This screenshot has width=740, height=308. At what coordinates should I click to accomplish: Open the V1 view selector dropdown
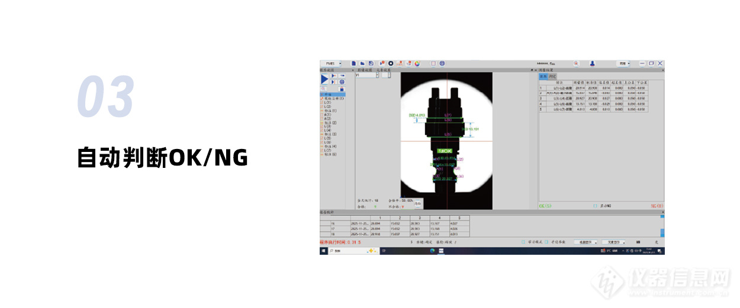pos(368,75)
